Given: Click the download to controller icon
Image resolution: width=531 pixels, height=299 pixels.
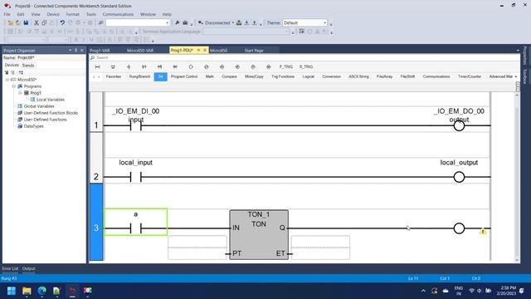Looking at the screenshot, I should pyautogui.click(x=247, y=22).
